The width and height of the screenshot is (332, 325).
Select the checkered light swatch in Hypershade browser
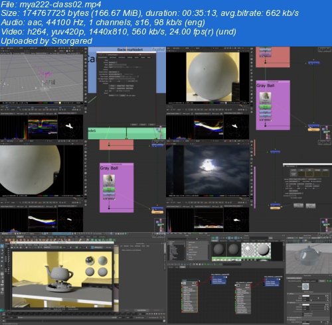[248, 250]
